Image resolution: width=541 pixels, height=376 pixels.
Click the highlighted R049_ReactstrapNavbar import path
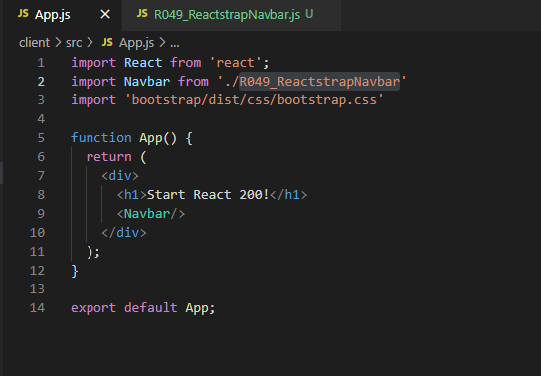tap(319, 82)
